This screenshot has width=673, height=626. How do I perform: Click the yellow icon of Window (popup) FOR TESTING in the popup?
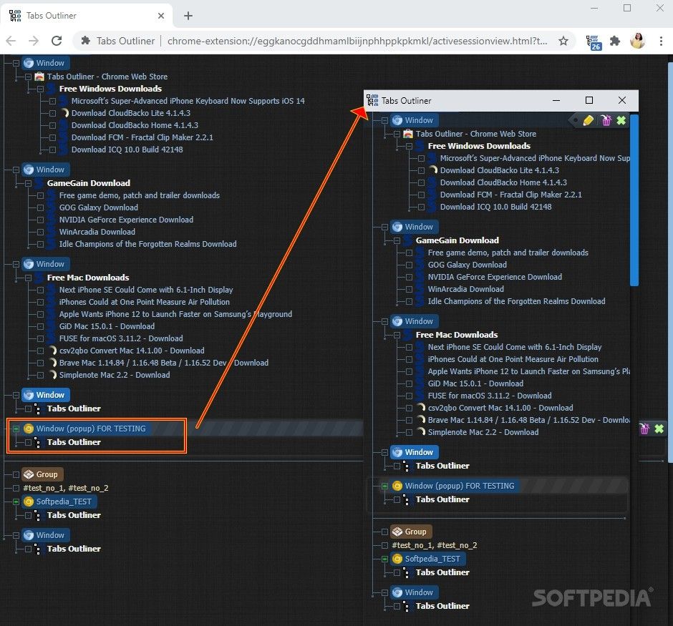397,486
